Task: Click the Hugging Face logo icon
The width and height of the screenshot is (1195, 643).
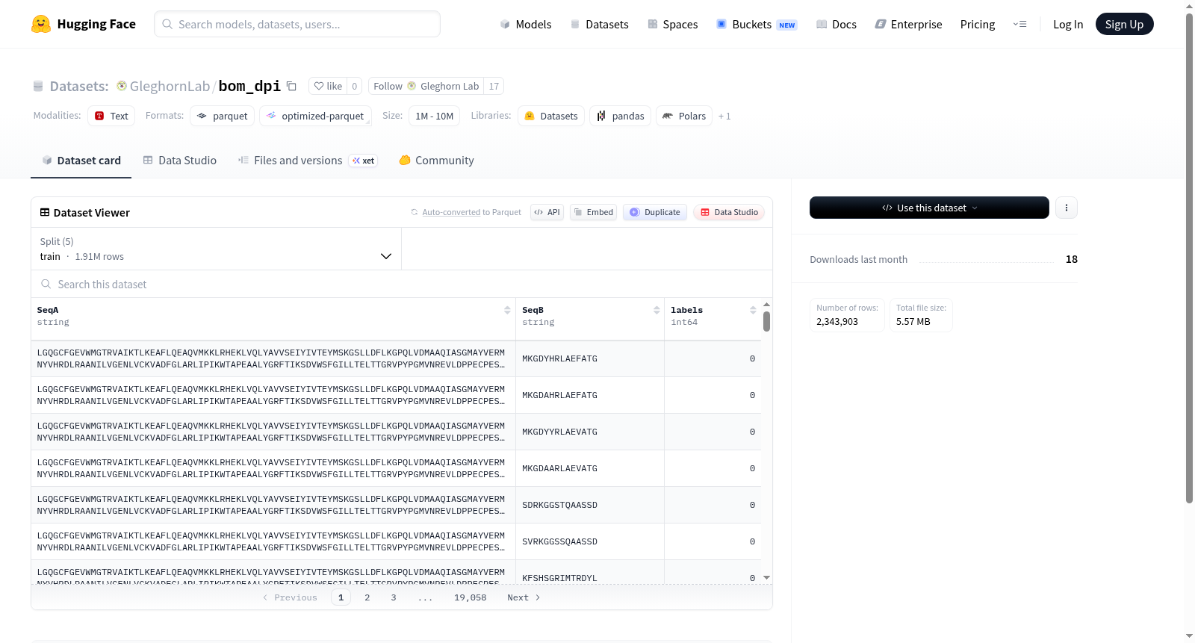Action: [x=41, y=24]
